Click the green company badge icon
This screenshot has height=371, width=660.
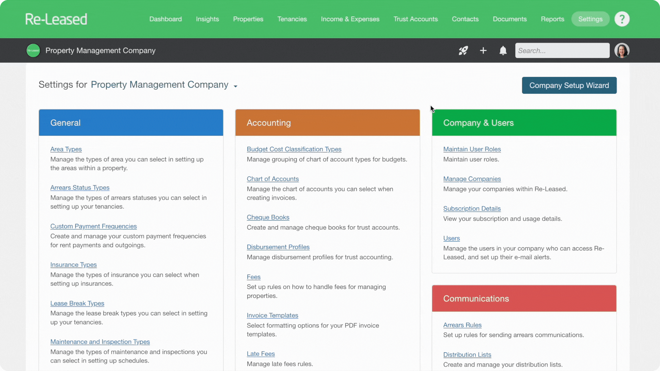[33, 50]
